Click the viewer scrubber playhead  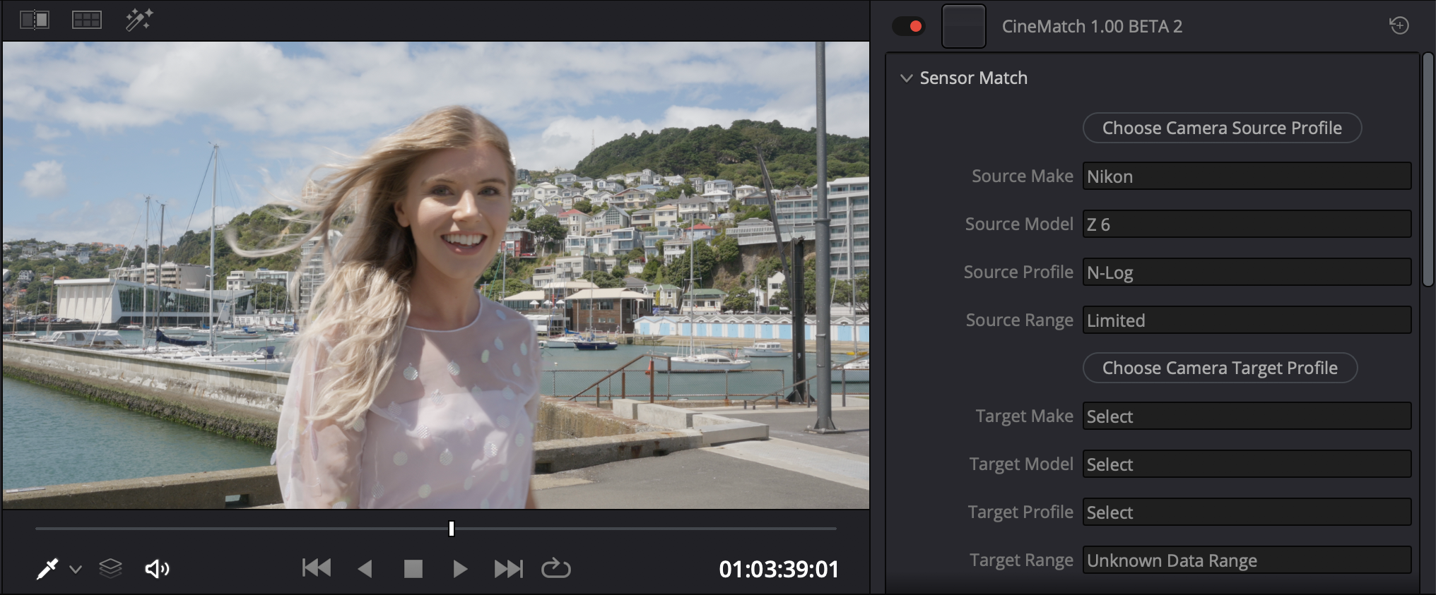452,529
